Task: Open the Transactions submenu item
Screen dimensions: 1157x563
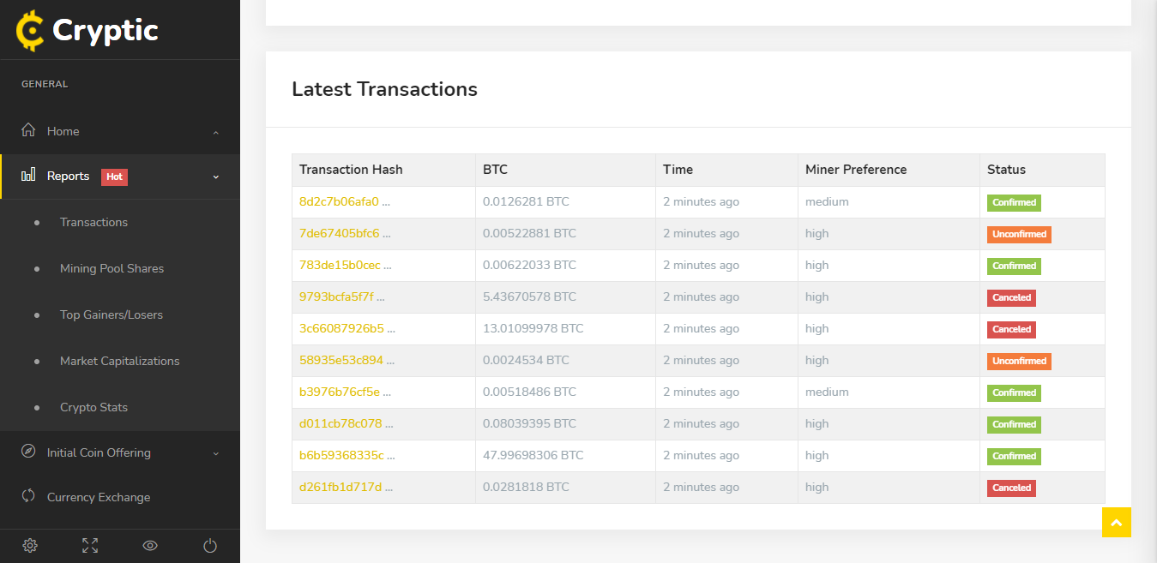Action: point(93,222)
